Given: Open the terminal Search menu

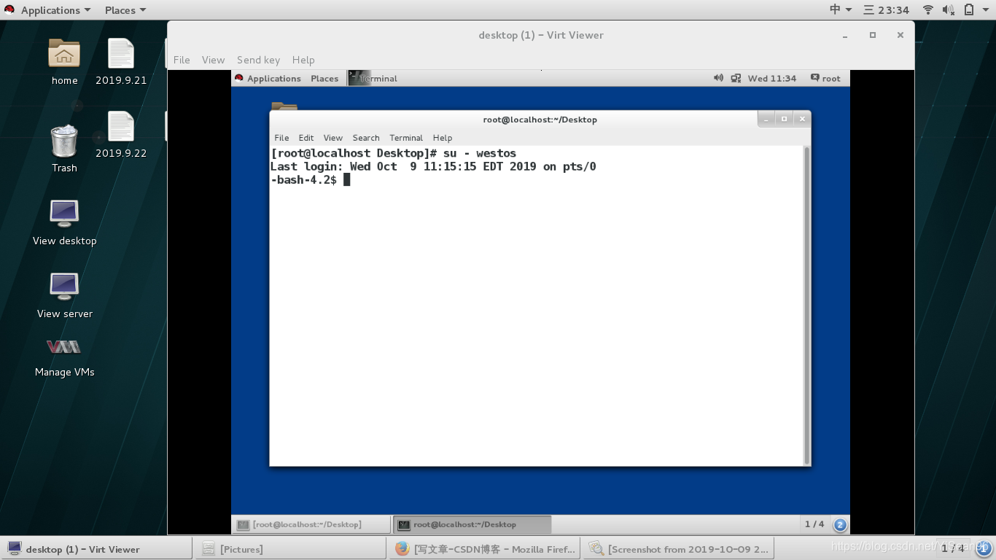Looking at the screenshot, I should 366,138.
